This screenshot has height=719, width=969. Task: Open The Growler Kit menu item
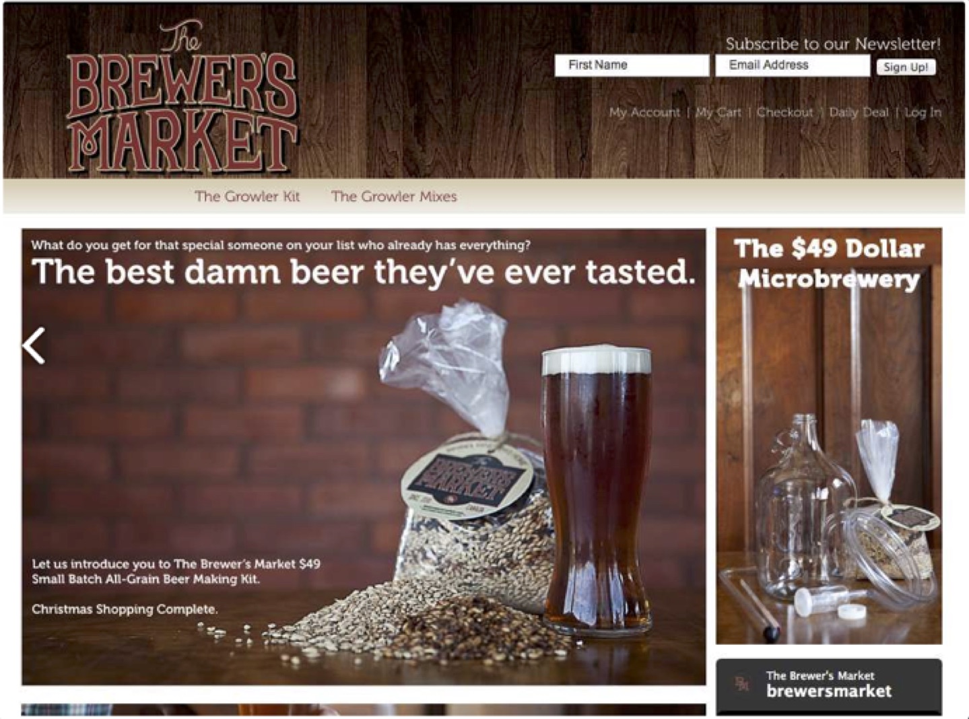point(247,197)
